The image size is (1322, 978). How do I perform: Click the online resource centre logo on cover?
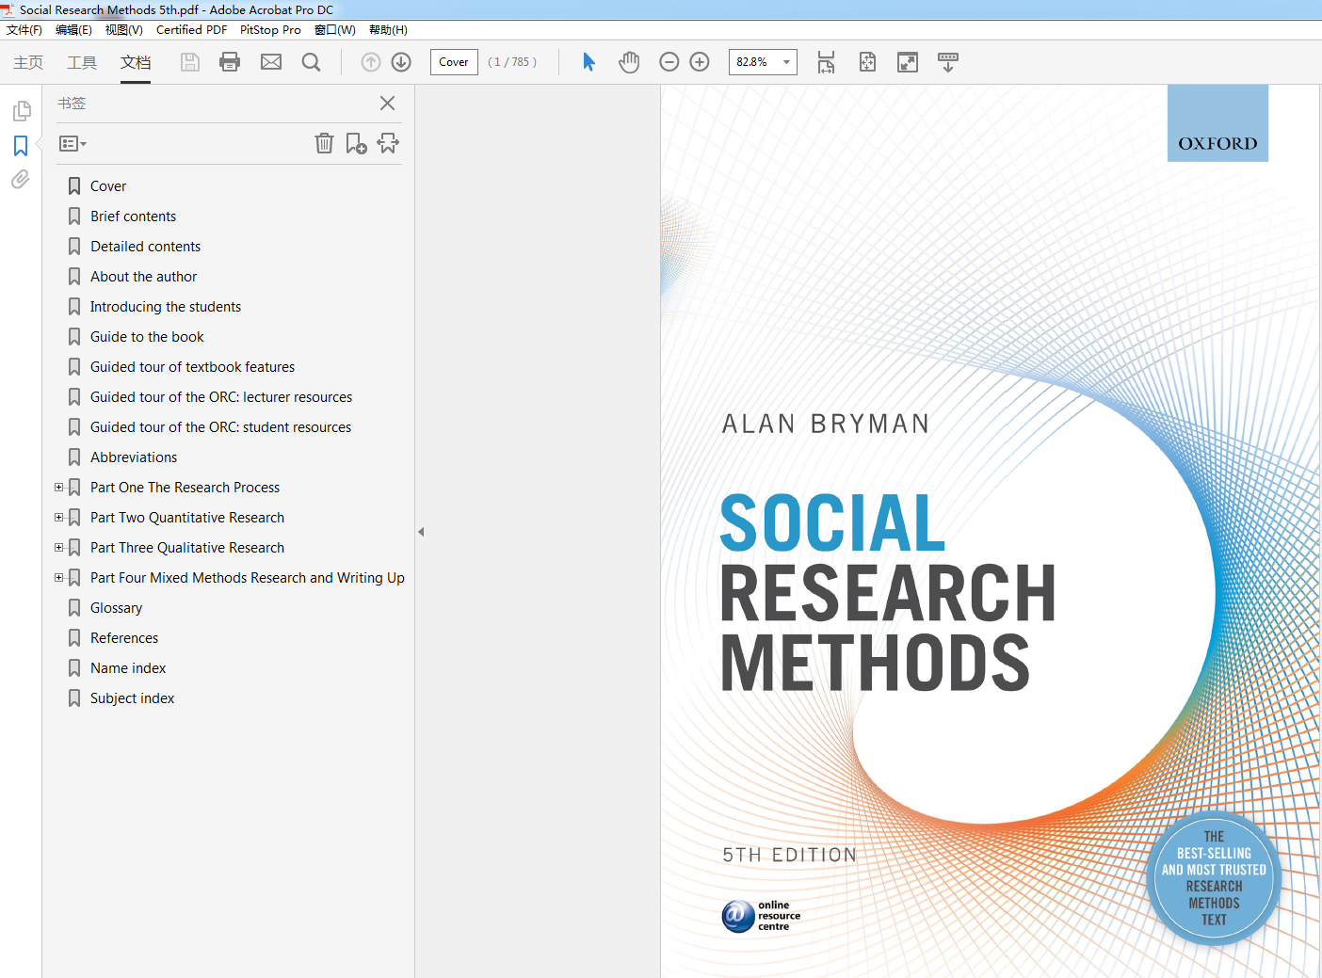(761, 916)
